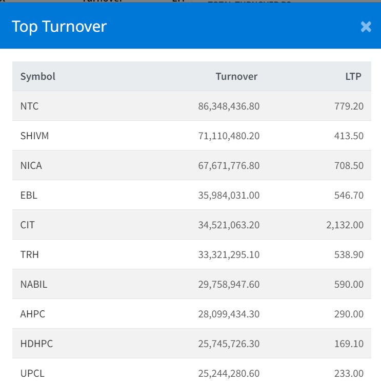Click the EBL symbol

point(29,196)
